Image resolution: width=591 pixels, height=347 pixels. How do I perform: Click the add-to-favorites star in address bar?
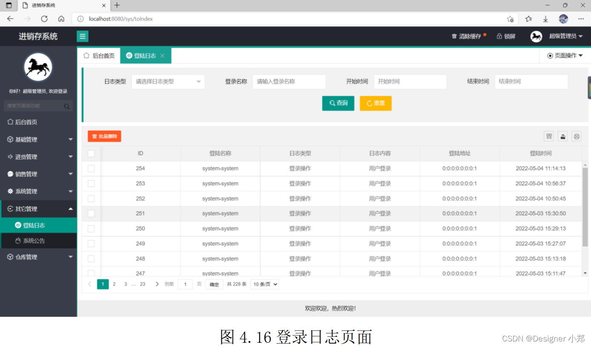click(x=510, y=19)
